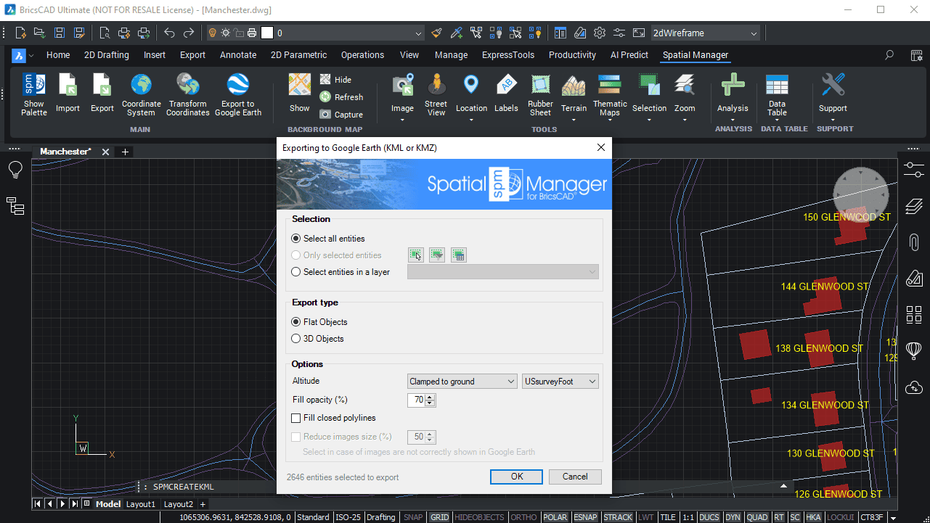Click Cancel in export dialog
930x523 pixels.
[575, 477]
